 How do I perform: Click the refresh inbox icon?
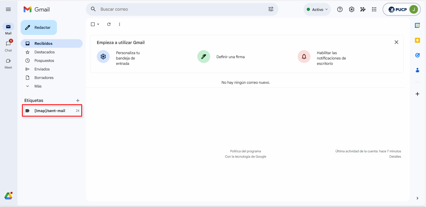(x=109, y=24)
